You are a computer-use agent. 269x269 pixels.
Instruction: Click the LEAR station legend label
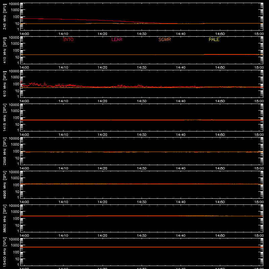(117, 39)
